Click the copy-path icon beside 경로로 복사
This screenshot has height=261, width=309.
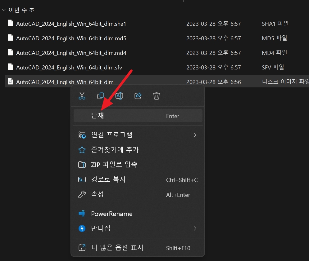click(82, 179)
